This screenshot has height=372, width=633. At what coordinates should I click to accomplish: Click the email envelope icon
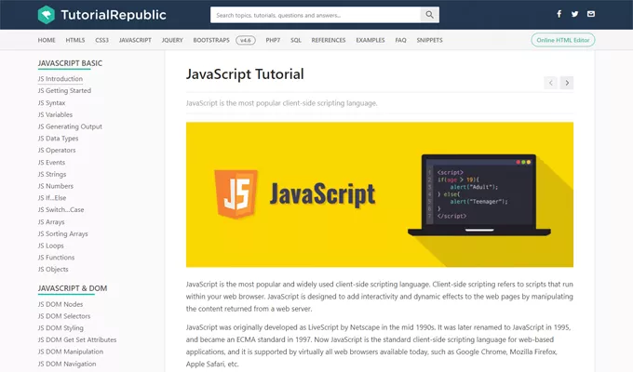(x=591, y=14)
